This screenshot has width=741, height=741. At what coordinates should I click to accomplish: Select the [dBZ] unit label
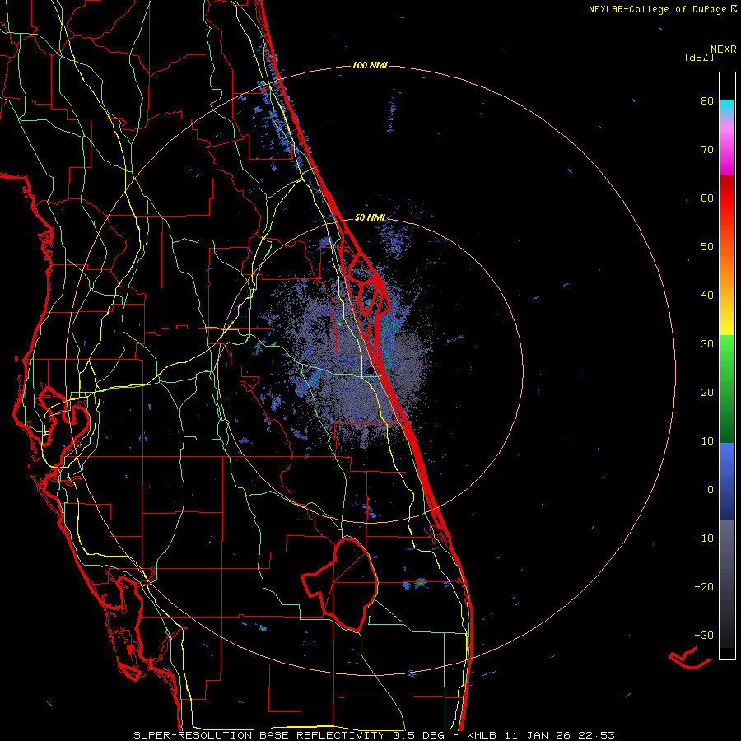tap(699, 58)
